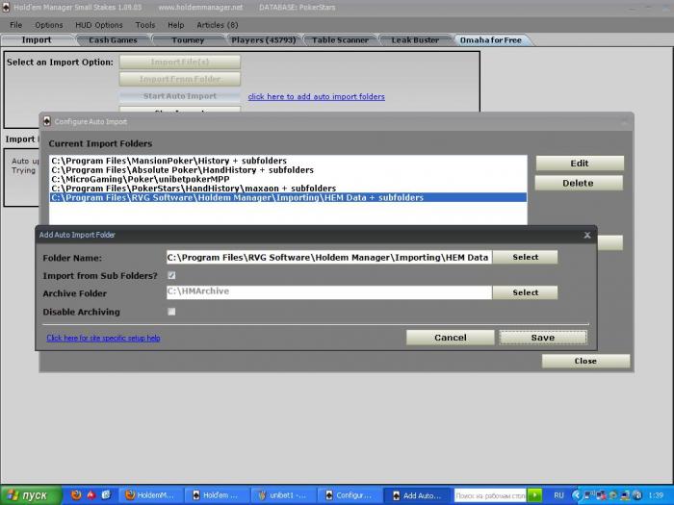
Task: Select MicroGaming unibetpokerMPP folder row
Action: click(x=288, y=179)
